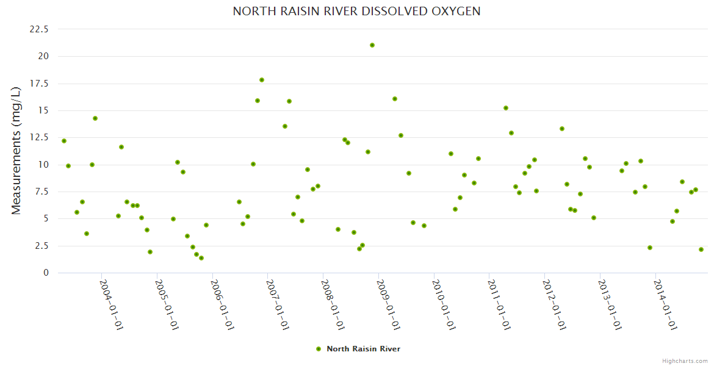
Task: Click the 13.3 mg/L data point in 2012
Action: (562, 129)
